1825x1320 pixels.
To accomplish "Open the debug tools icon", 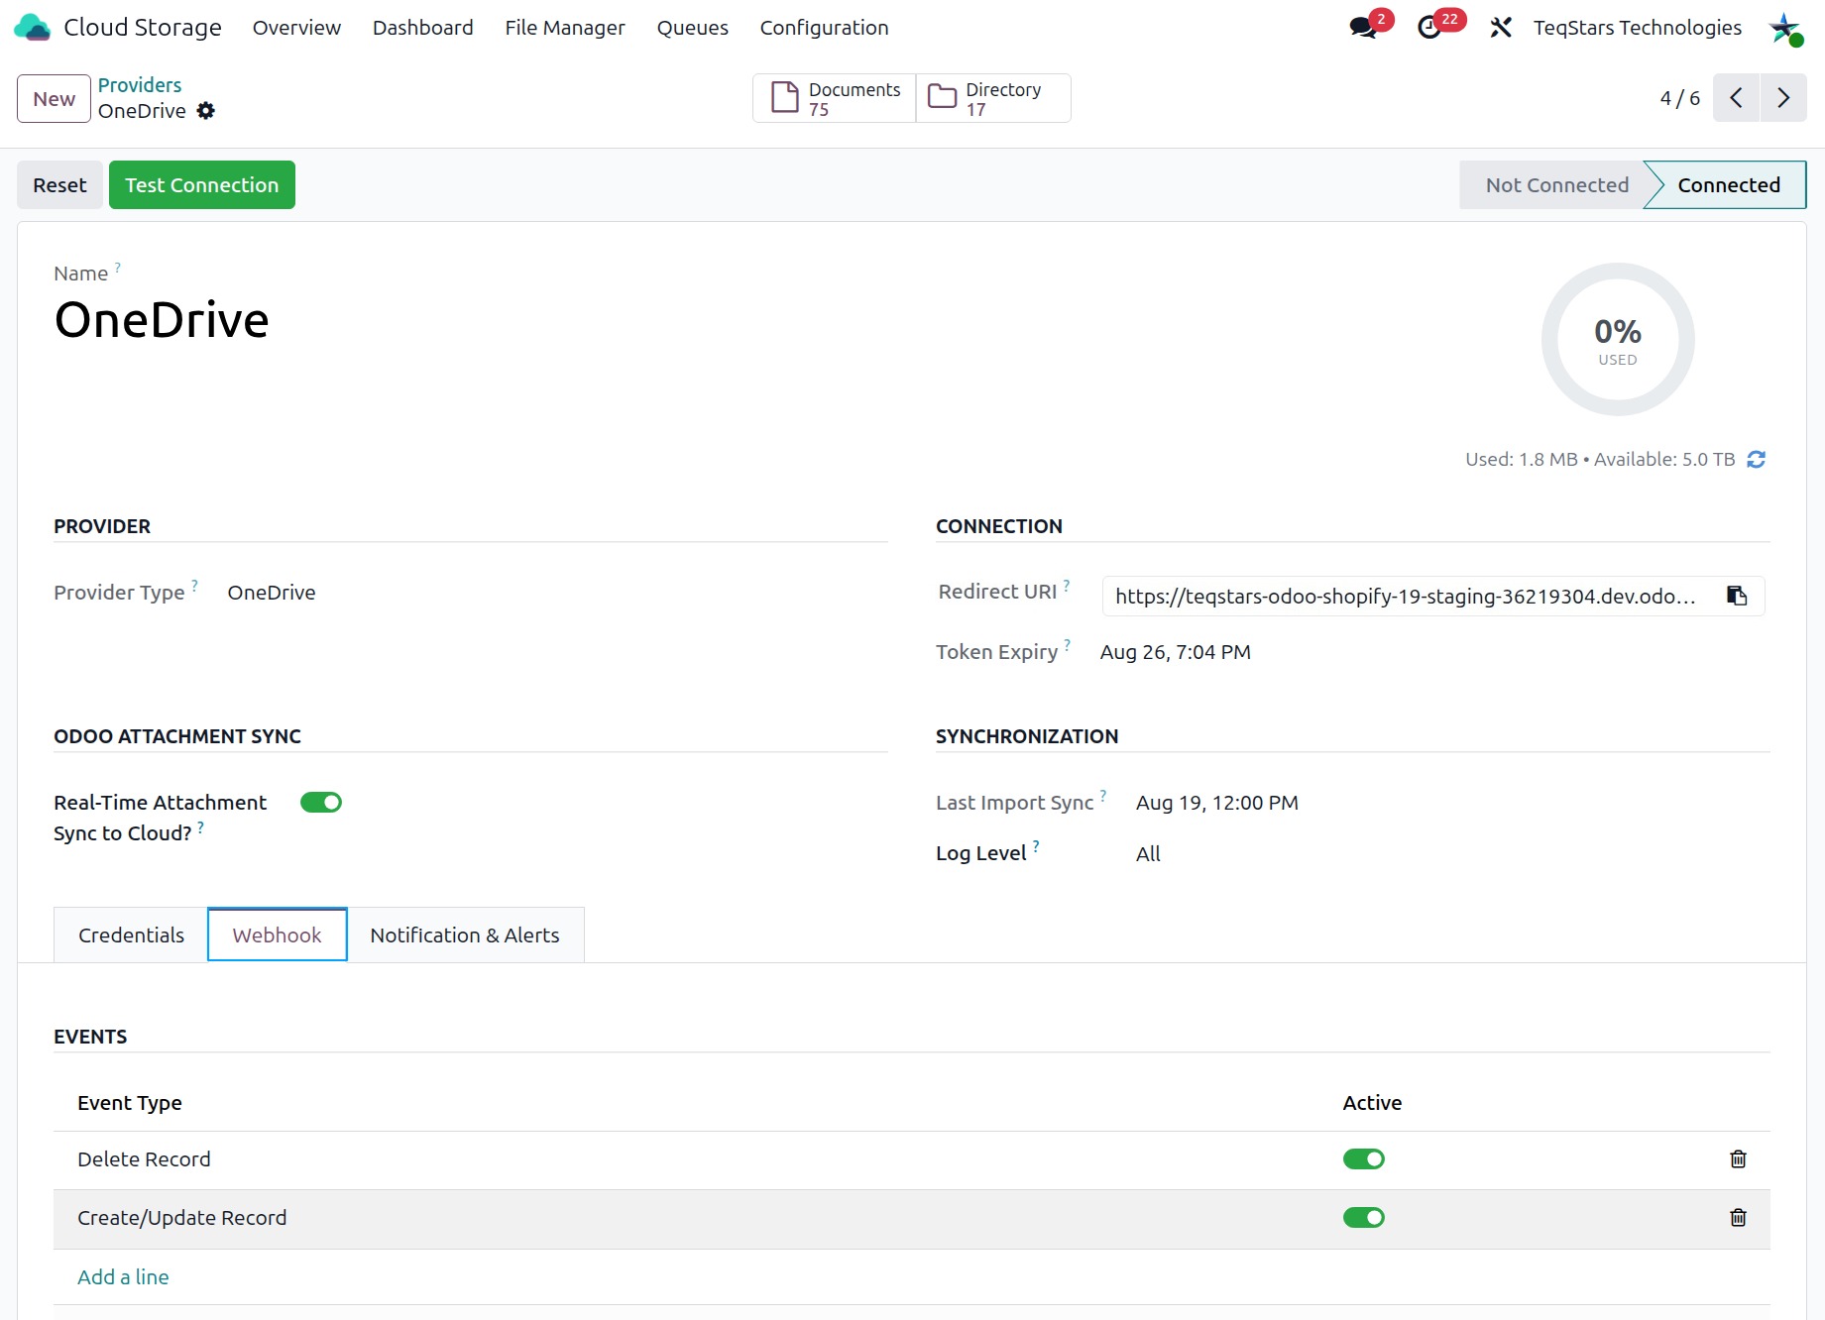I will click(1501, 28).
